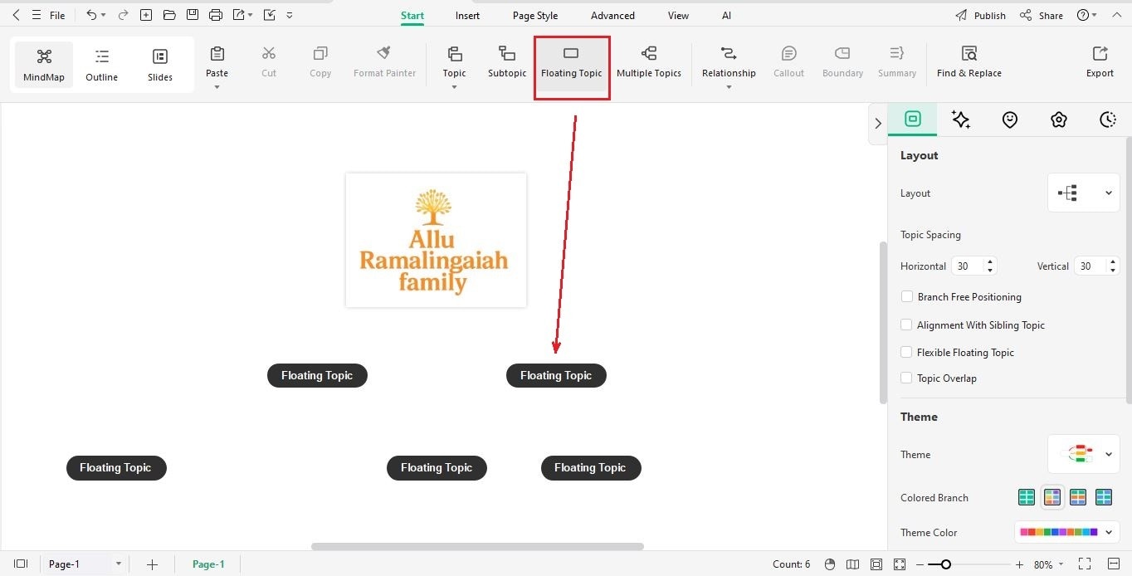
Task: Add a Summary
Action: point(897,62)
